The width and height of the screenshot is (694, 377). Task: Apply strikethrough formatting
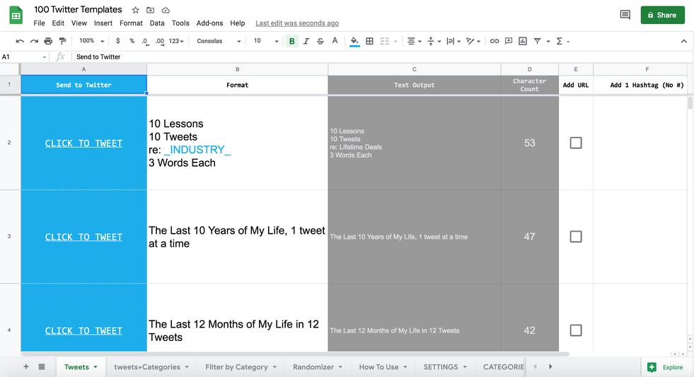coord(320,42)
